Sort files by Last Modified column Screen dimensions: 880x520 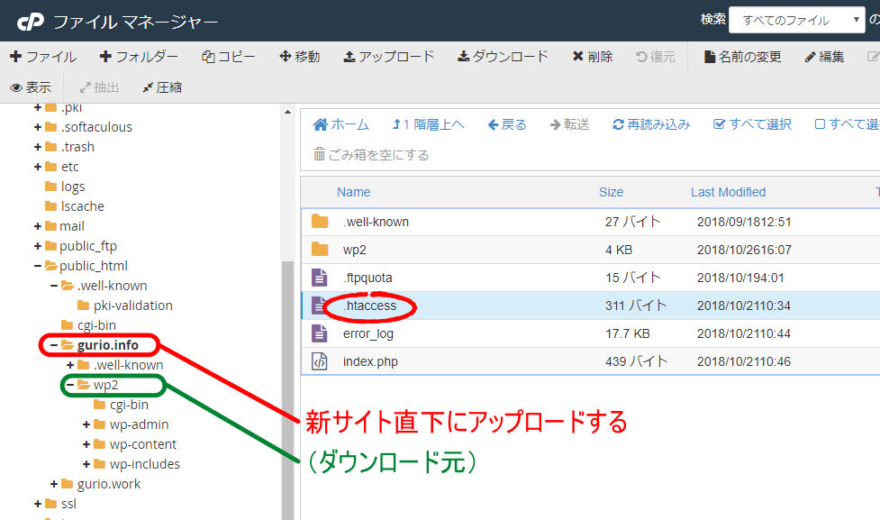coord(728,192)
